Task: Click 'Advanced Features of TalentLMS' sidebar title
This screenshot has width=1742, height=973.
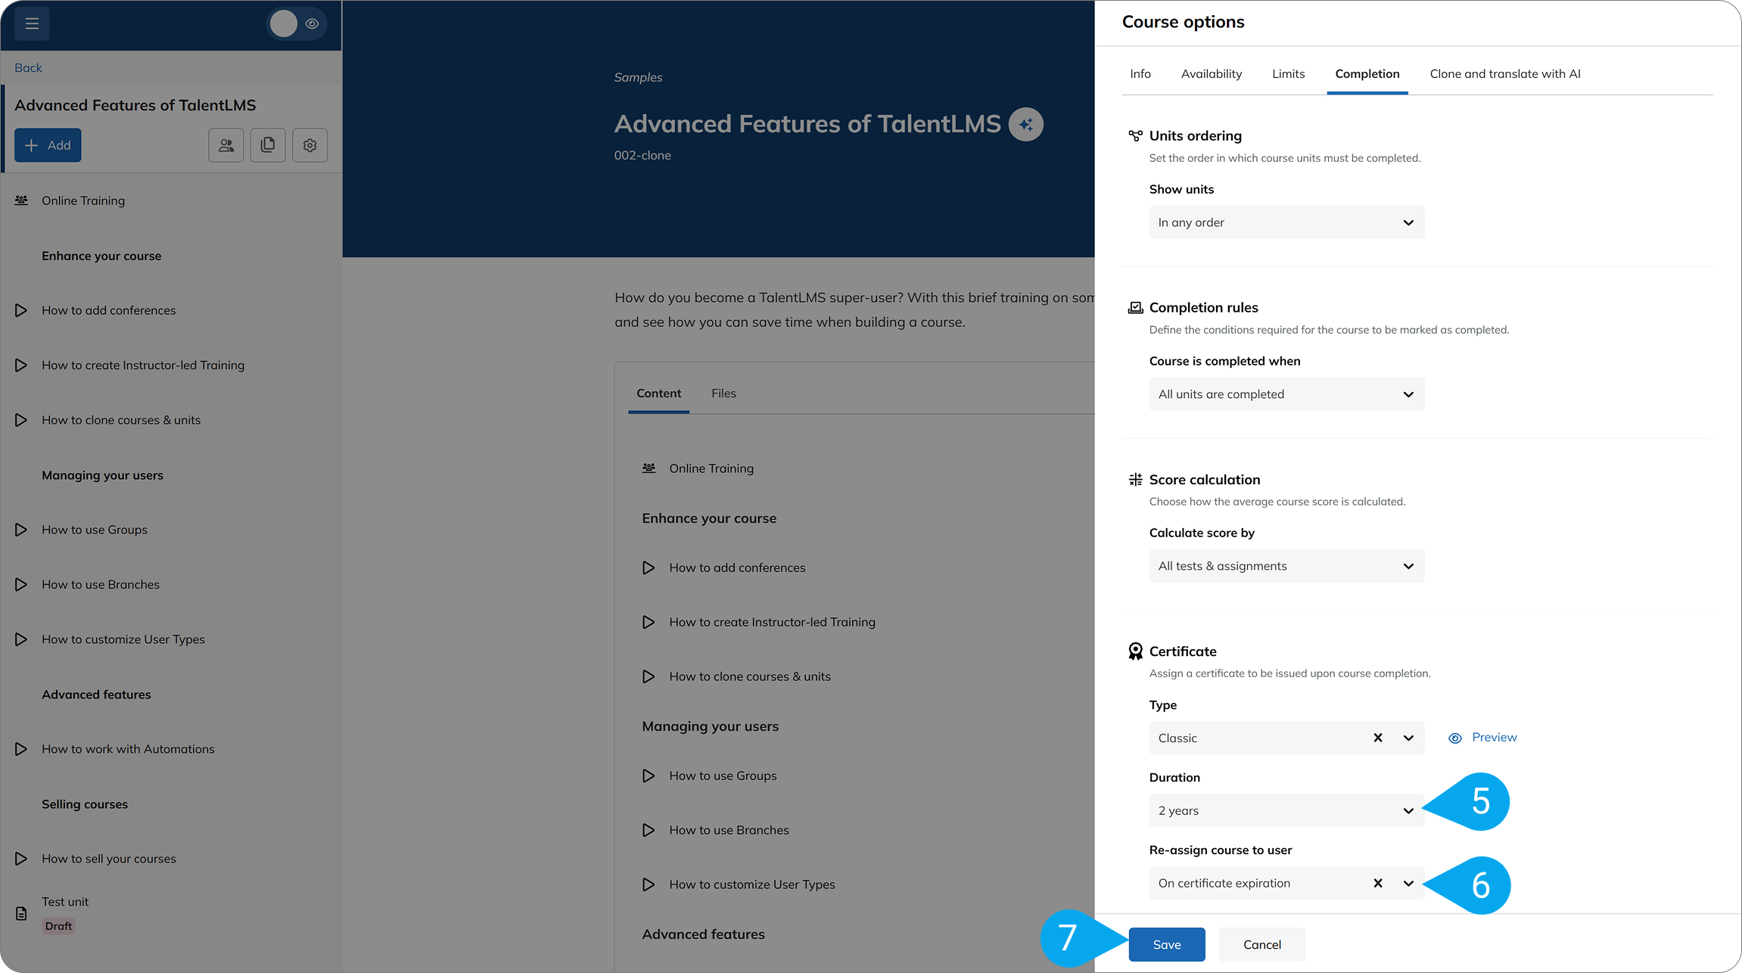Action: pos(135,105)
